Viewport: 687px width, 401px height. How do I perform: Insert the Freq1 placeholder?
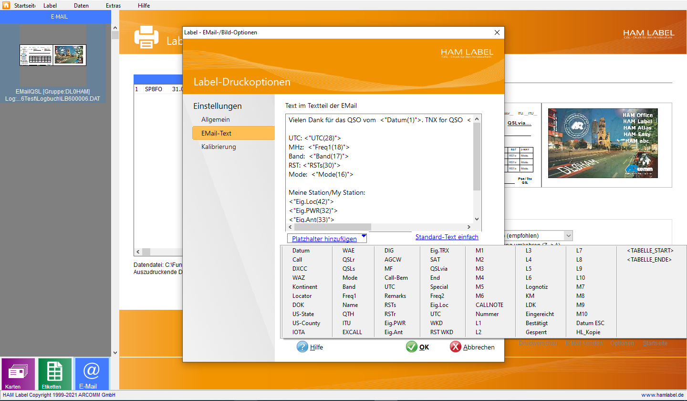[349, 296]
